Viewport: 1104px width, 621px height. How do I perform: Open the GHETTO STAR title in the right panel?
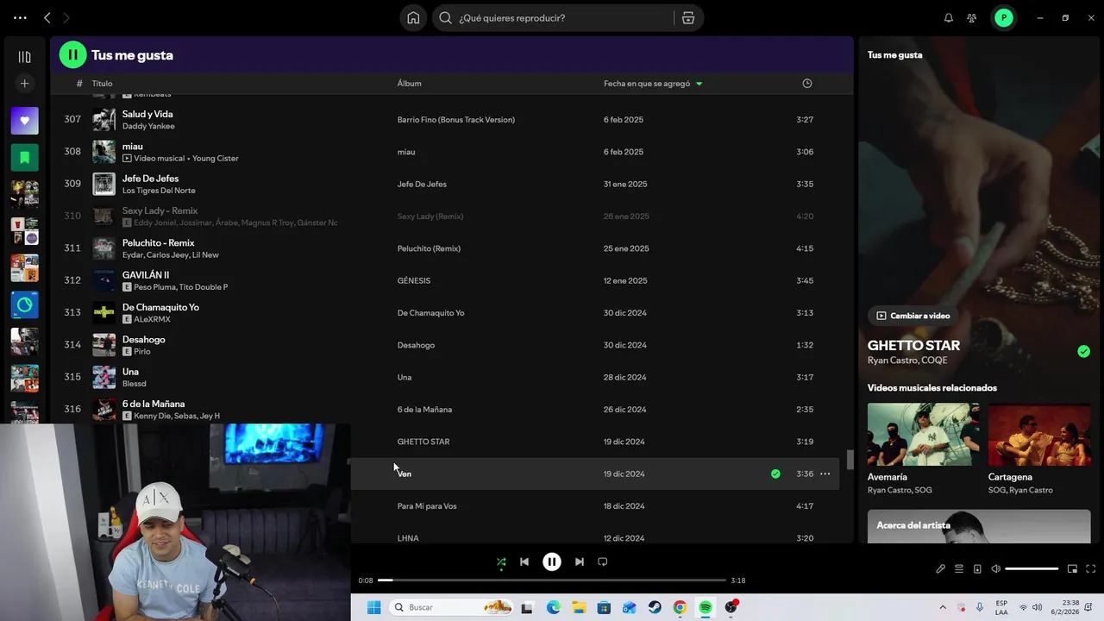click(x=913, y=345)
